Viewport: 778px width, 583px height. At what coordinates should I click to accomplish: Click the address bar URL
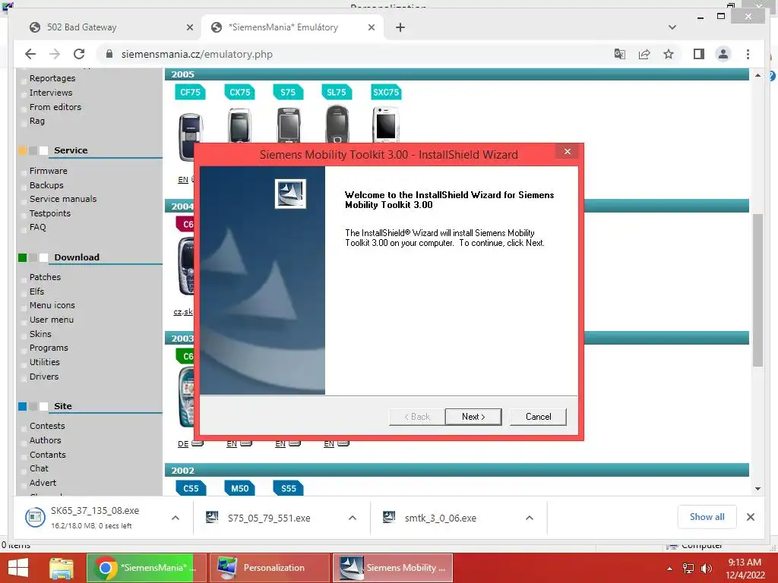pyautogui.click(x=197, y=55)
